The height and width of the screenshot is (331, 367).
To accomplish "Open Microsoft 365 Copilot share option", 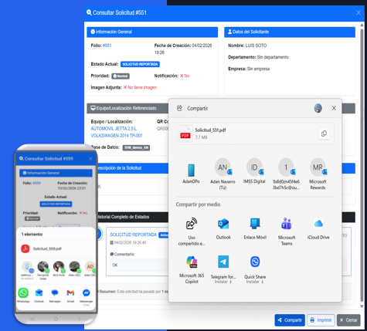I will 192,270.
